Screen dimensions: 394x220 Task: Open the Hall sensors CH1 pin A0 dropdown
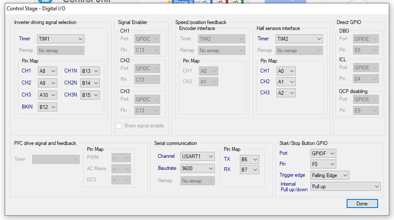tap(286, 71)
